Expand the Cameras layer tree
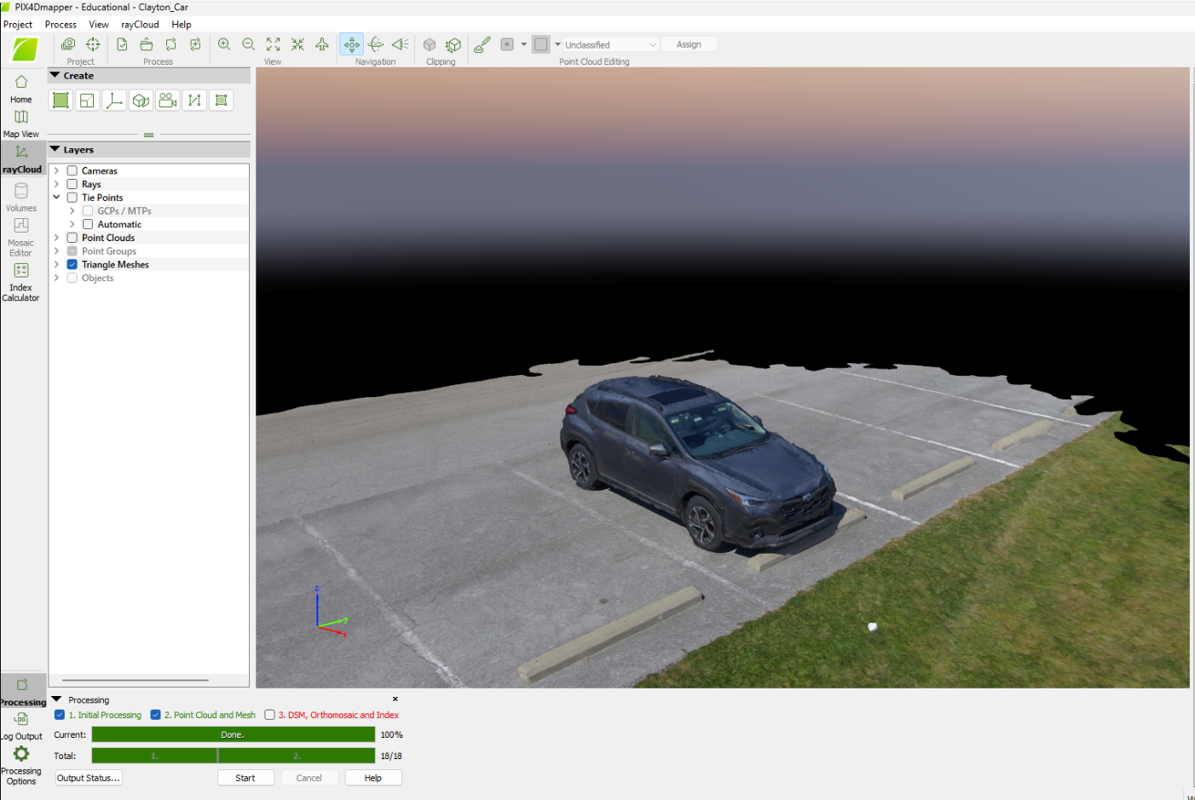 [x=56, y=170]
